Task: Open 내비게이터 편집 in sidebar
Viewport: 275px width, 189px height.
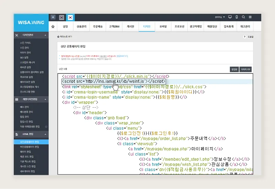Action: (x=27, y=171)
